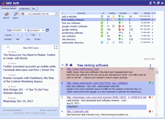Open 'Twitter promoted accounts go mobile' news item

(29, 68)
